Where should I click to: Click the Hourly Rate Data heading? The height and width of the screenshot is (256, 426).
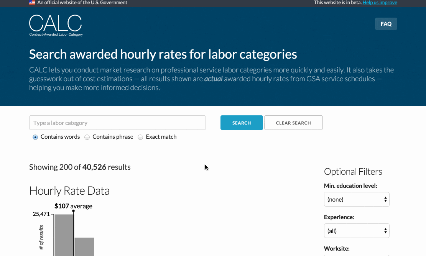[69, 191]
